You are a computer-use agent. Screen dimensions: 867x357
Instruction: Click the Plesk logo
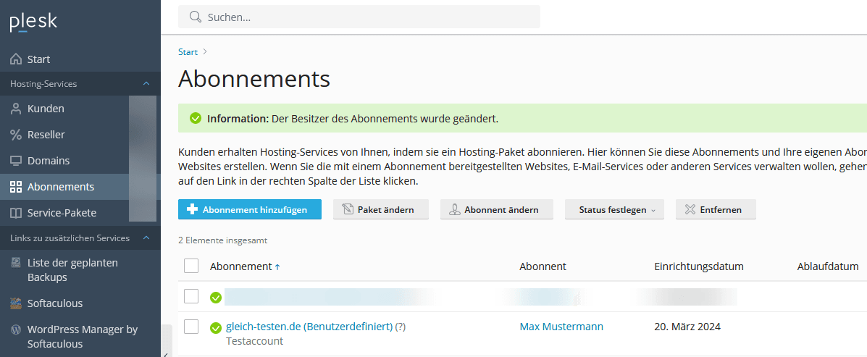(33, 22)
